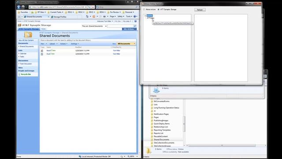282x159 pixels.
Task: Select Long Running Operation Status folder
Action: pos(167,108)
